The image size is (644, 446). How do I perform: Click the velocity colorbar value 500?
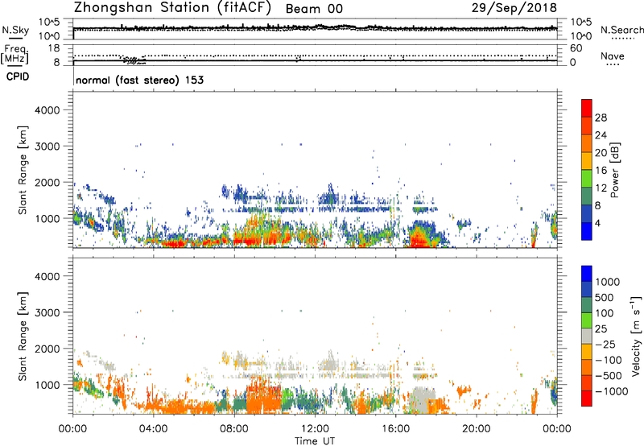pyautogui.click(x=605, y=298)
